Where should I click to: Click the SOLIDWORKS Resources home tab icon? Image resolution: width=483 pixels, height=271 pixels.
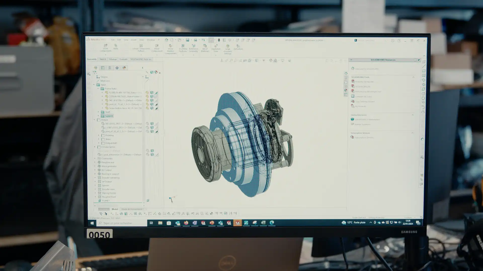pos(346,74)
